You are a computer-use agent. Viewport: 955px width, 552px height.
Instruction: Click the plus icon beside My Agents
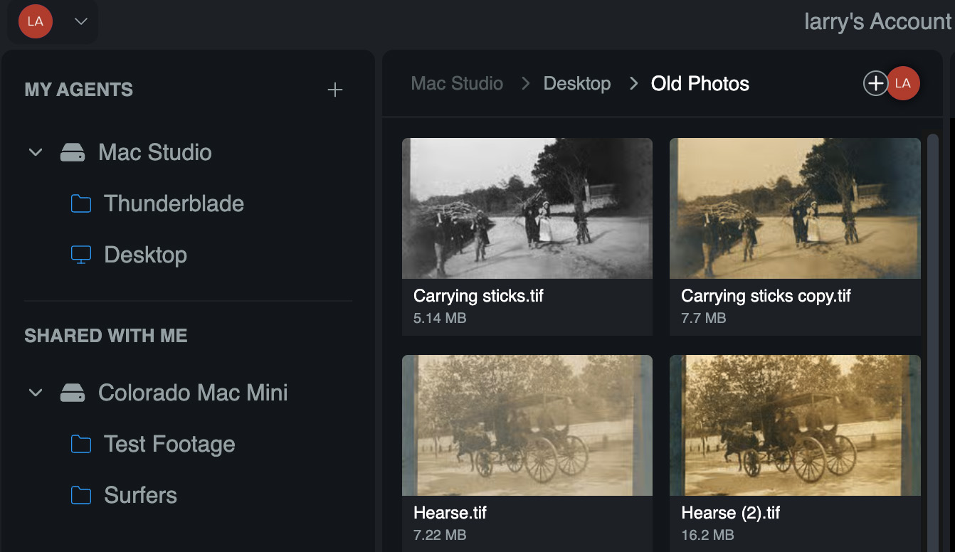334,90
